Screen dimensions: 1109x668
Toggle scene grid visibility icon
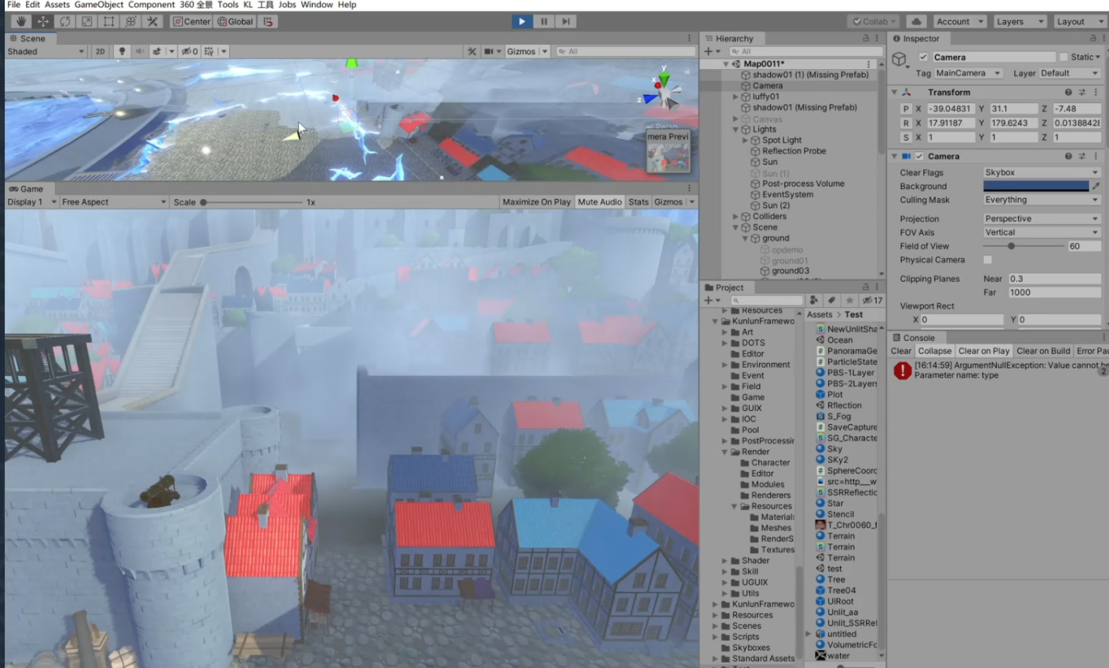click(209, 51)
